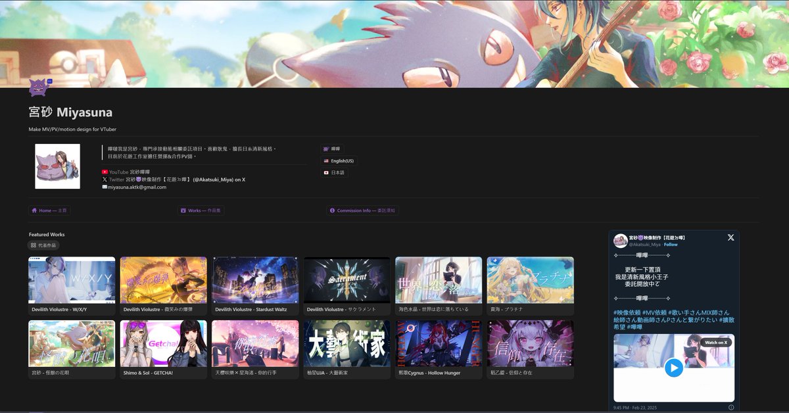Click the 宮砂 Miyasuna page title
The image size is (789, 413).
click(70, 112)
